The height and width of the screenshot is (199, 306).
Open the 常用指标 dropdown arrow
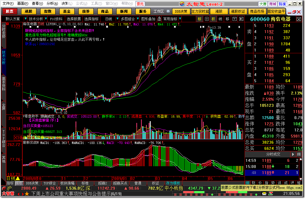tap(180, 19)
